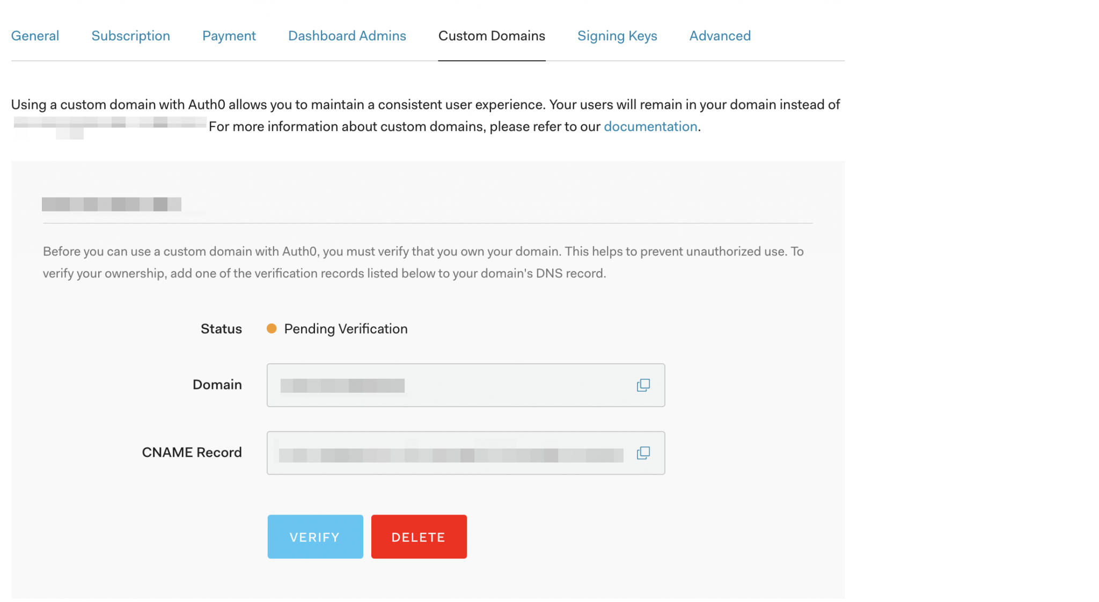Copy the Domain value using its copy icon

[x=643, y=385]
